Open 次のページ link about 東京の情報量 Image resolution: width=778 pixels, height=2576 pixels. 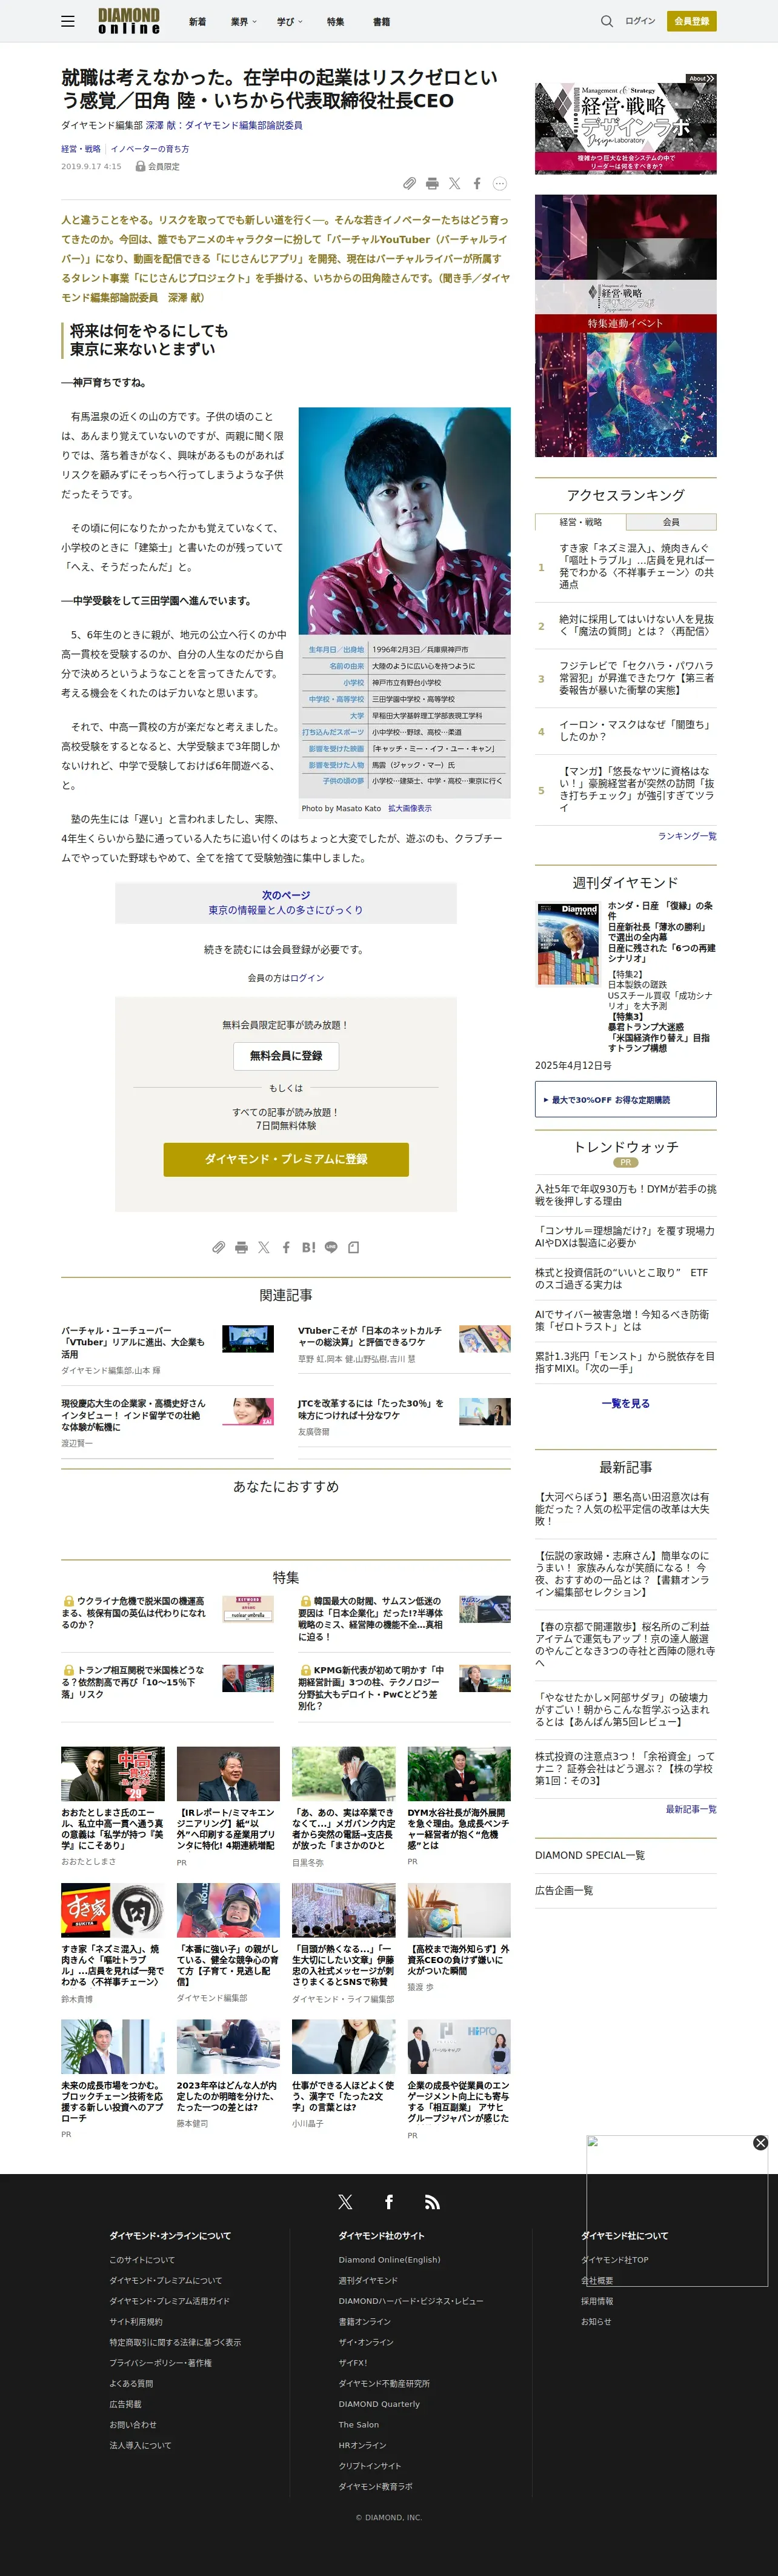(286, 903)
